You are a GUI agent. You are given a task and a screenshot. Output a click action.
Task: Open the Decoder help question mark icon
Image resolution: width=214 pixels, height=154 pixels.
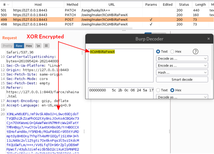[195, 52]
